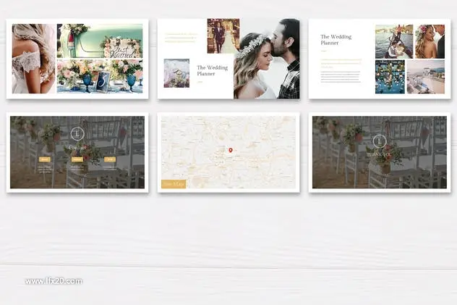The height and width of the screenshot is (305, 457).
Task: Click The Wedding Planner title on grid slide
Action: 336,40
